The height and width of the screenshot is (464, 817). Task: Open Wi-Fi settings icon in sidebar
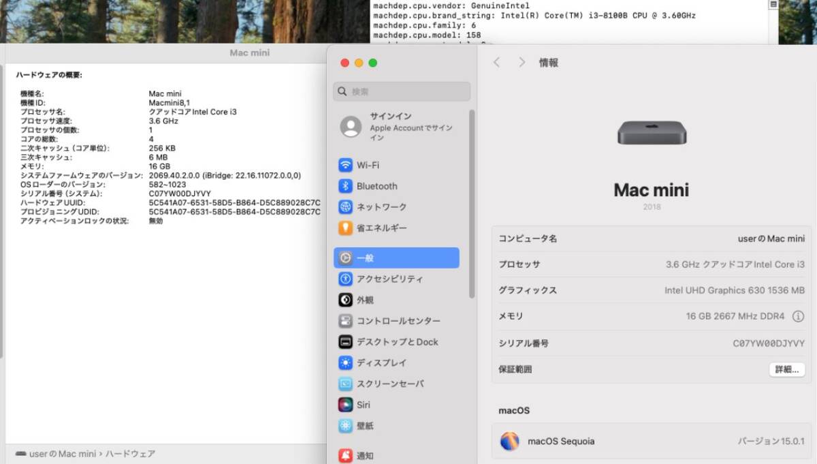pos(345,165)
